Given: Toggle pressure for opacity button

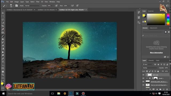Looking at the screenshot, I should coord(56,6).
